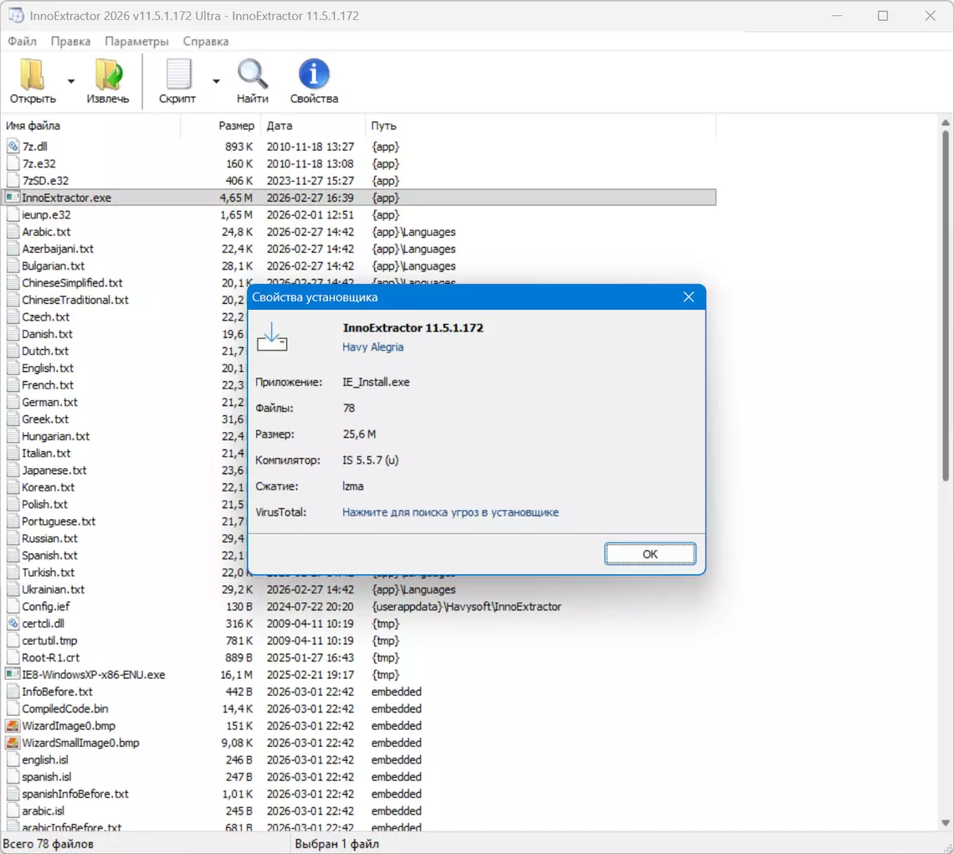Click the Извлечь extract toolbar icon
Viewport: 954px width, 854px height.
(108, 75)
